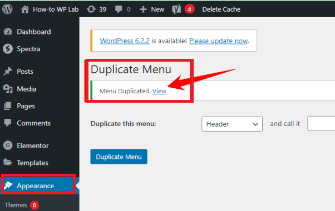335x211 pixels.
Task: Open the WordPress logo menu
Action: click(7, 9)
